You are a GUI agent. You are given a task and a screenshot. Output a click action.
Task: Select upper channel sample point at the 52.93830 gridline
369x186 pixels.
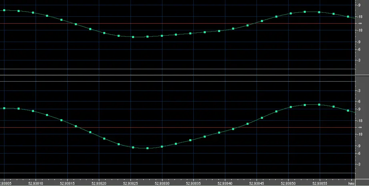[162, 36]
